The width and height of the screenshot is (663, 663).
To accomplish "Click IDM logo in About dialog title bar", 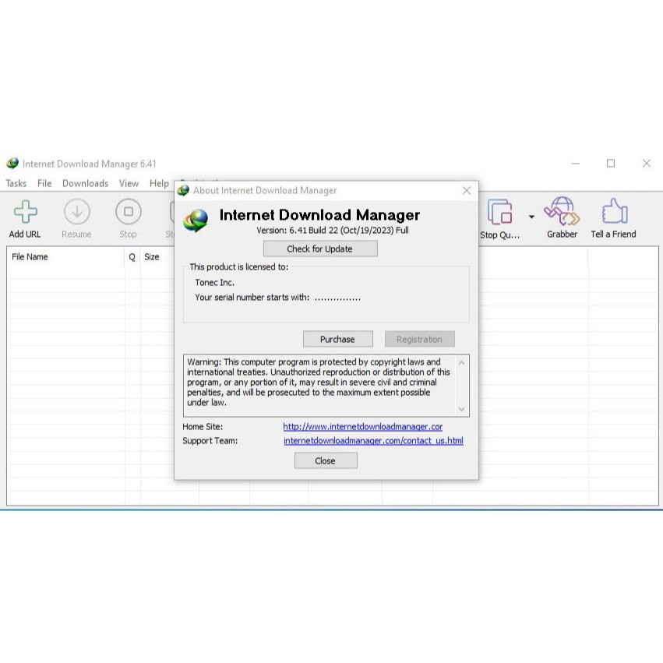I will pyautogui.click(x=184, y=190).
